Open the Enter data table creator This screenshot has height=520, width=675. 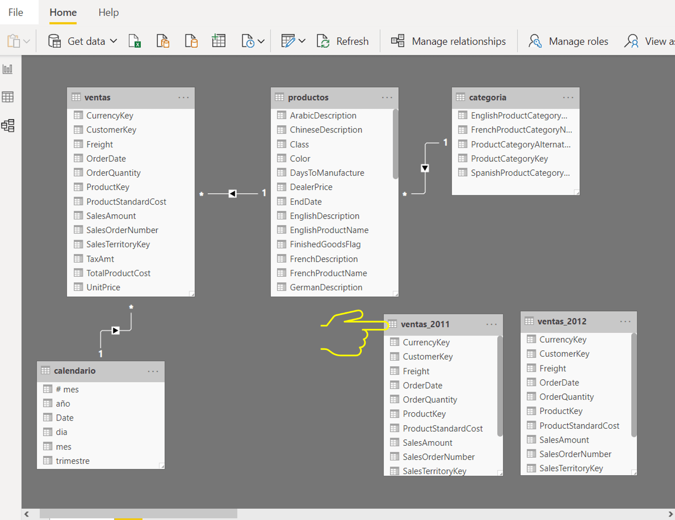point(218,41)
